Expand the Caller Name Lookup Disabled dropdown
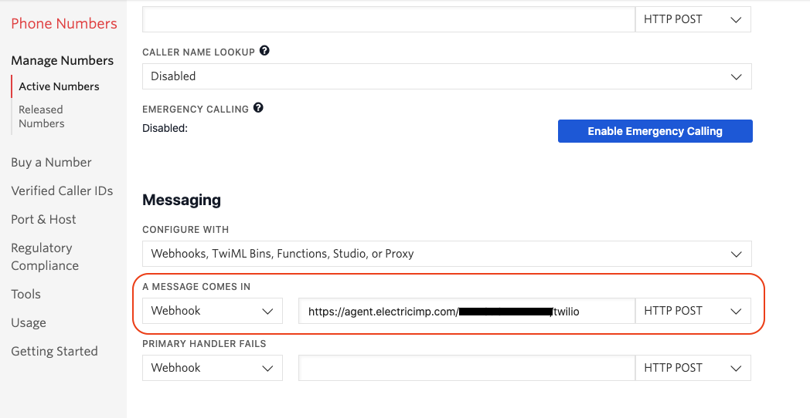This screenshot has width=810, height=418. [447, 76]
